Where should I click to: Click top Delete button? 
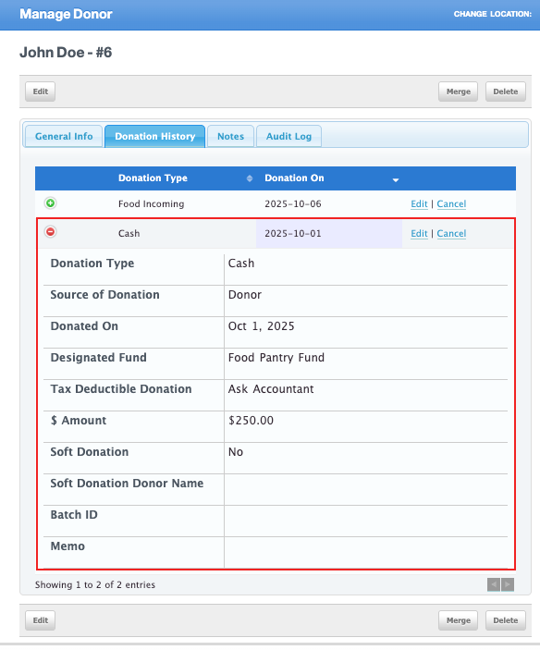[x=506, y=92]
